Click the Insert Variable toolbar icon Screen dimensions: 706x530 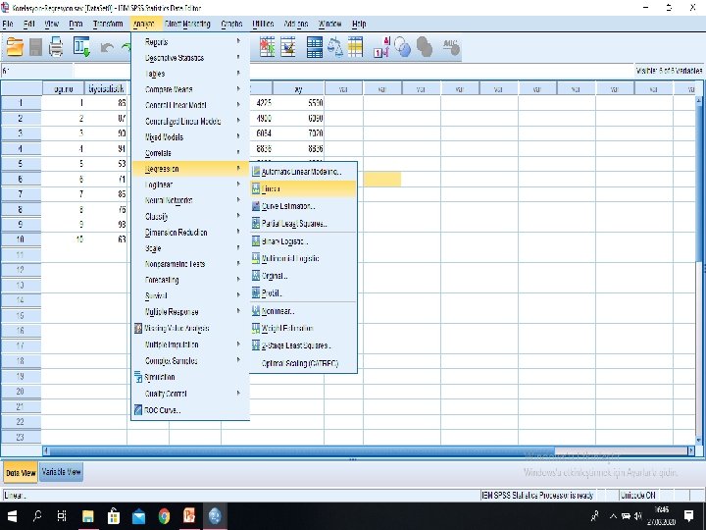click(288, 47)
